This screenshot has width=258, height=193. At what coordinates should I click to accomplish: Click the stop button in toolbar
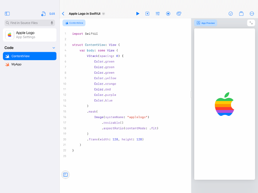click(x=147, y=14)
